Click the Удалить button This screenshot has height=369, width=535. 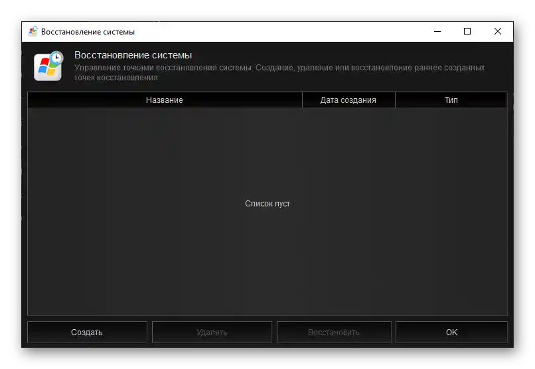click(212, 332)
